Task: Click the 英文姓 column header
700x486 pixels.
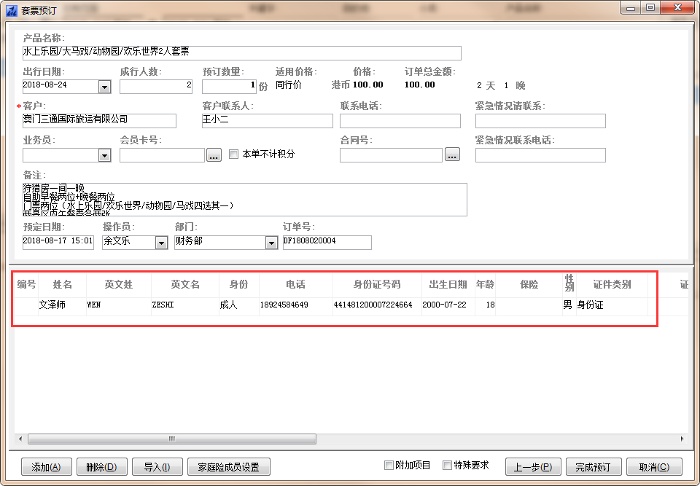Action: pos(119,285)
